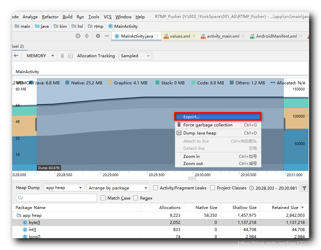This screenshot has width=321, height=250.
Task: Click the Code legend color swatch
Action: [x=193, y=83]
